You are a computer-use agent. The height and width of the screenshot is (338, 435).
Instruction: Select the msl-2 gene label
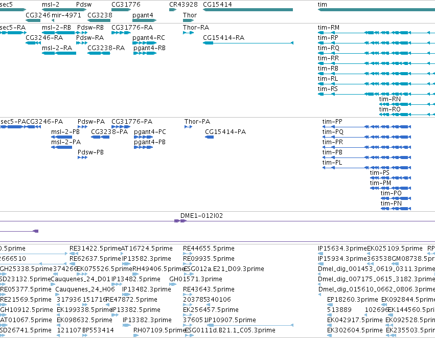coord(51,5)
